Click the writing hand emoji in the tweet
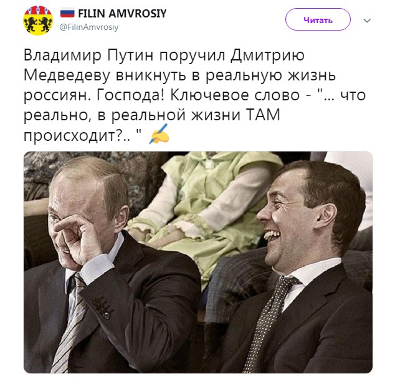The height and width of the screenshot is (379, 395). 159,134
